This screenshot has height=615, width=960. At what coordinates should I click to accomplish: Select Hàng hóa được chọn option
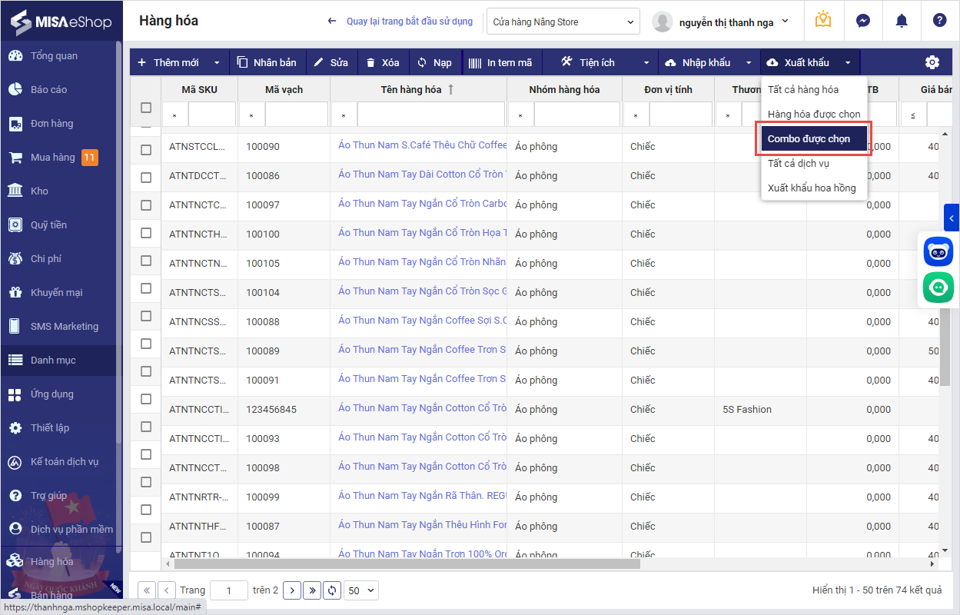814,115
